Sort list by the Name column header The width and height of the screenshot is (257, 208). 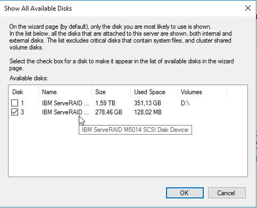pyautogui.click(x=65, y=92)
